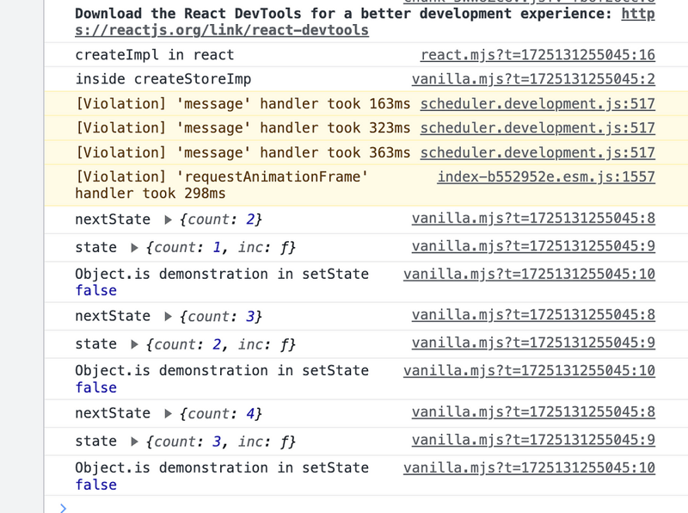The width and height of the screenshot is (688, 513).
Task: Select the 'createImpl in react' log text
Action: [155, 55]
